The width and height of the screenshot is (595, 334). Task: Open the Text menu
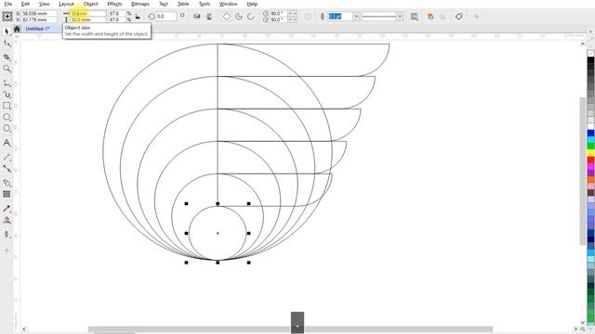point(164,4)
